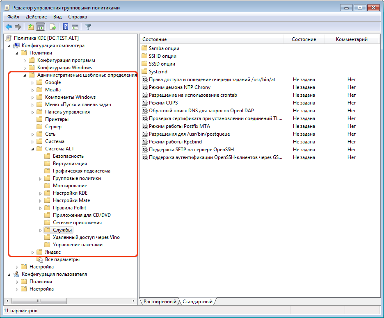Viewport: 384px width, 318px height.
Task: Select Обратный поиск DNS для запросов OpenLDAP
Action: 201,111
